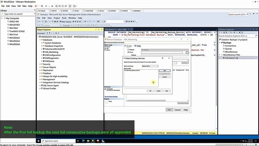
Task: Expand the System Databases node
Action: [42, 43]
